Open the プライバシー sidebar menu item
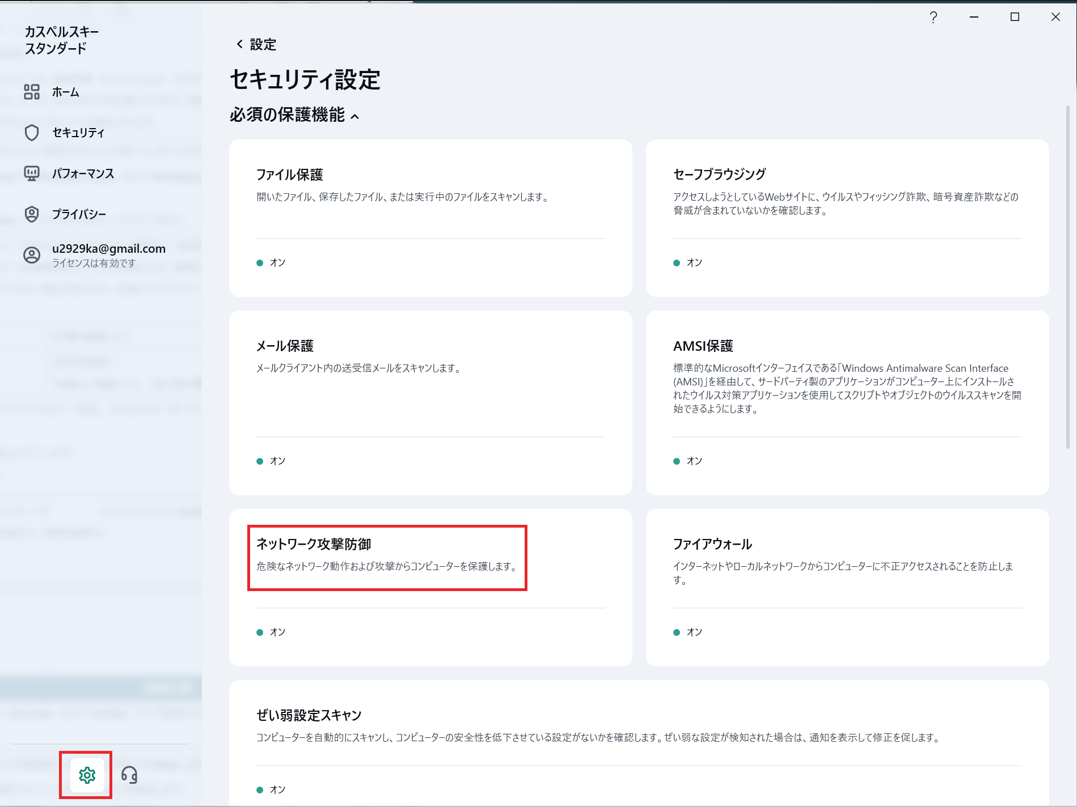This screenshot has width=1077, height=807. [79, 214]
